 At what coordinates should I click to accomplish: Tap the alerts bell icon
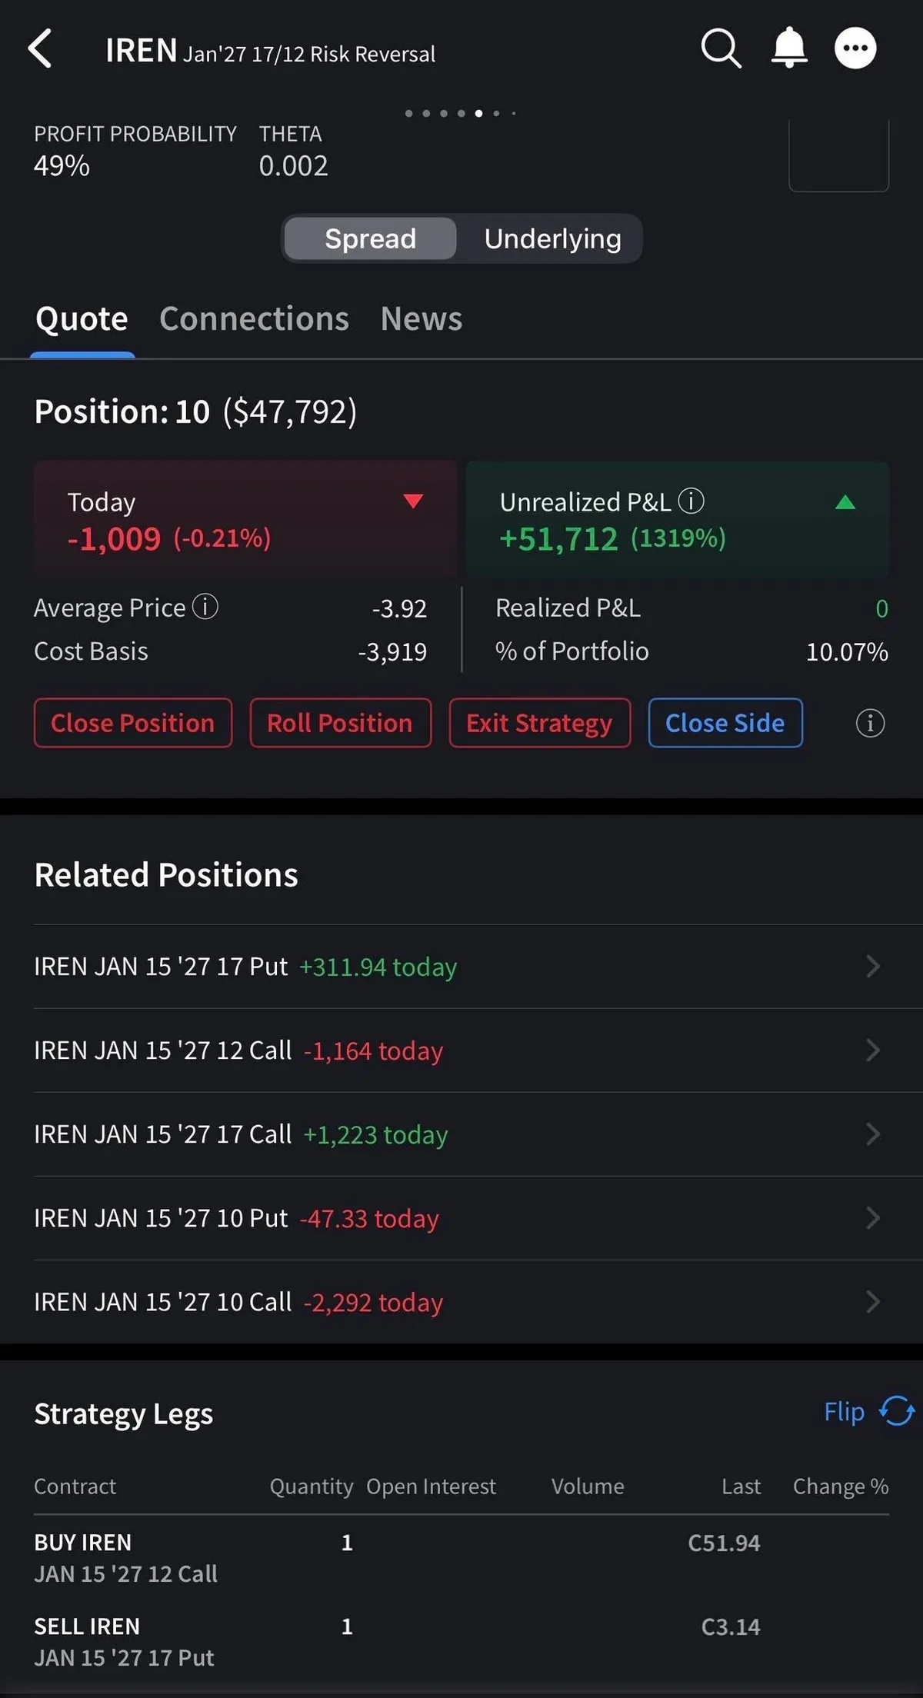(x=789, y=49)
